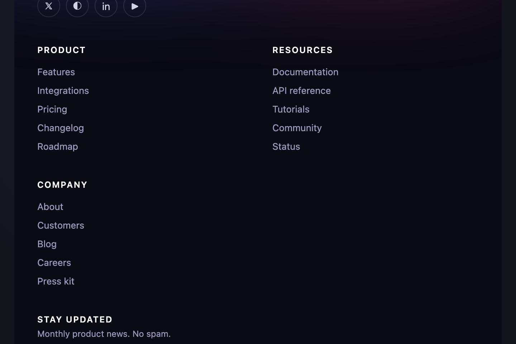516x344 pixels.
Task: Visit the Pricing page link
Action: (52, 109)
